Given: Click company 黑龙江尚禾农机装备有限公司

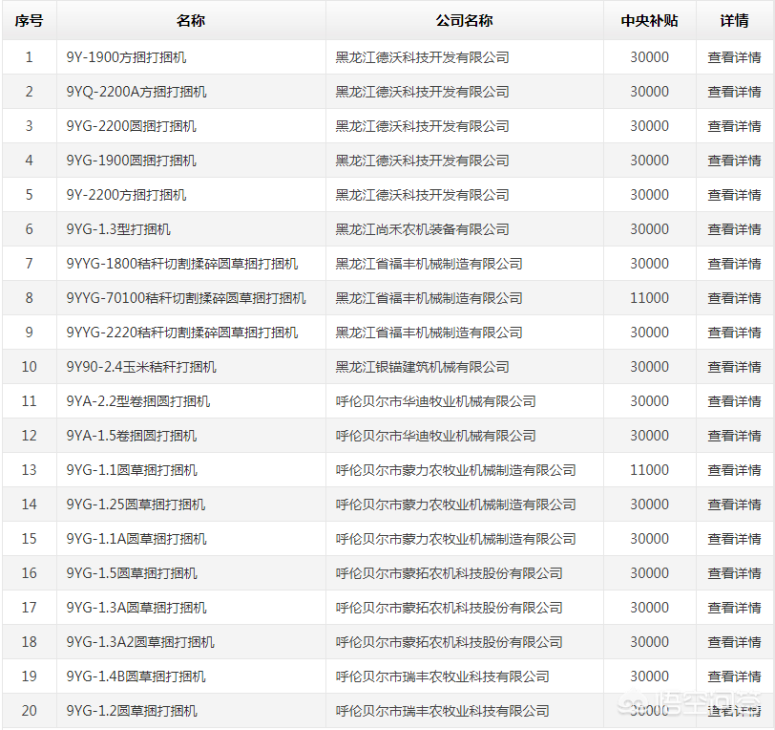Looking at the screenshot, I should point(422,229).
